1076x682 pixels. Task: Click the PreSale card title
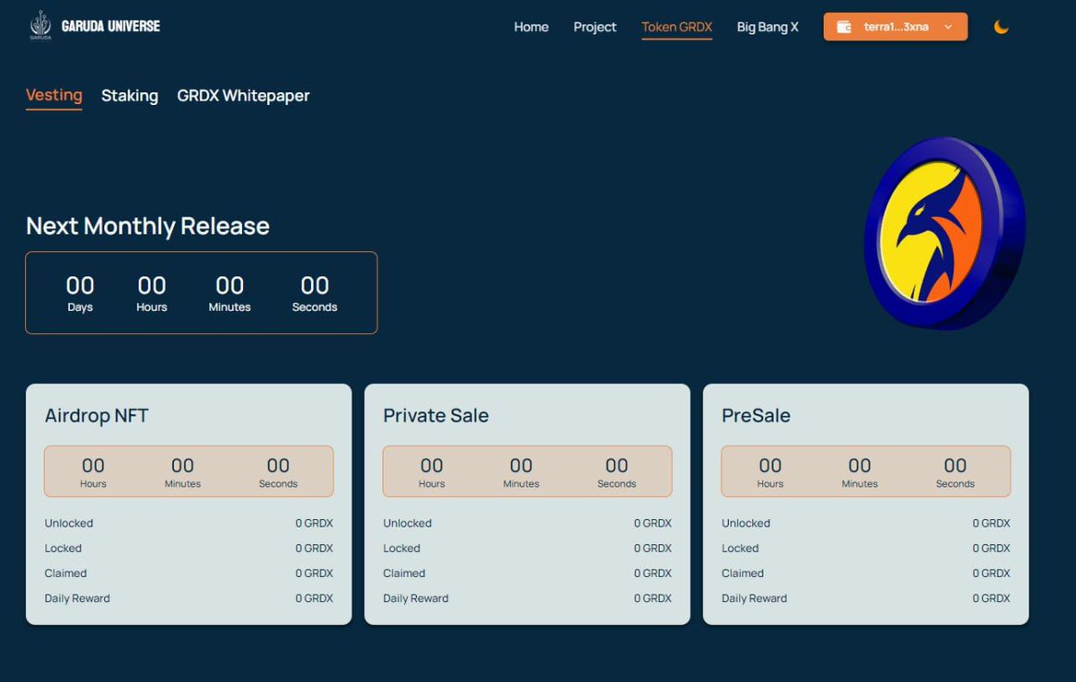756,416
